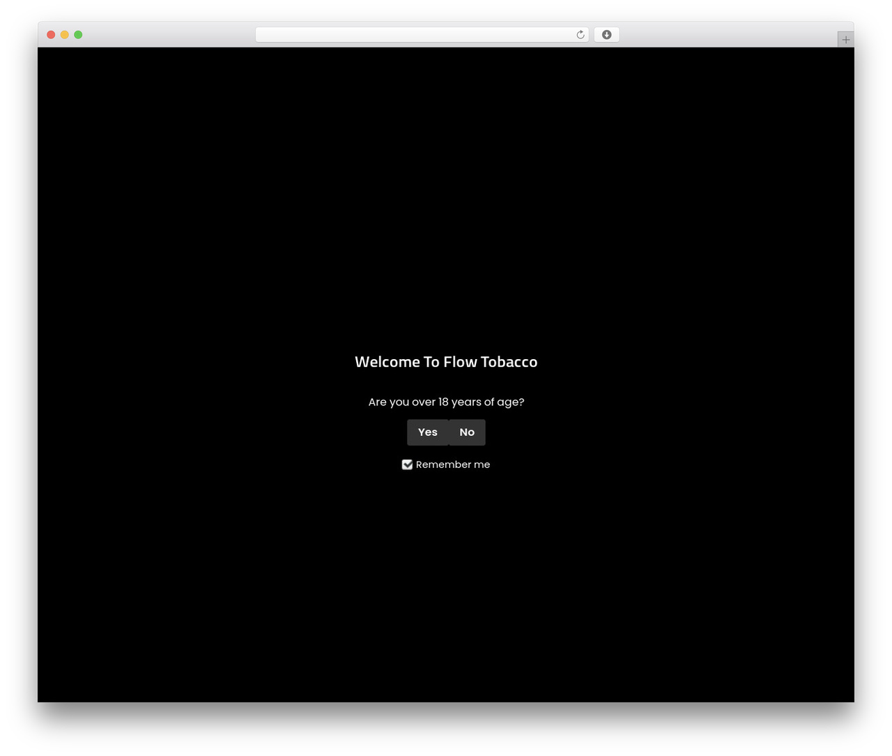Decline age verification with No

pos(467,432)
